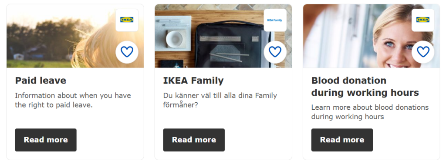Open Read more for IKEA Family

(194, 140)
